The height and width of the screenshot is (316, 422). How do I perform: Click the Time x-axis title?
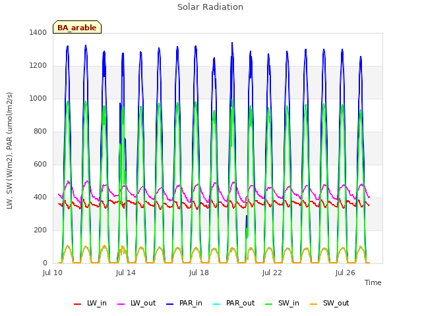pyautogui.click(x=373, y=282)
